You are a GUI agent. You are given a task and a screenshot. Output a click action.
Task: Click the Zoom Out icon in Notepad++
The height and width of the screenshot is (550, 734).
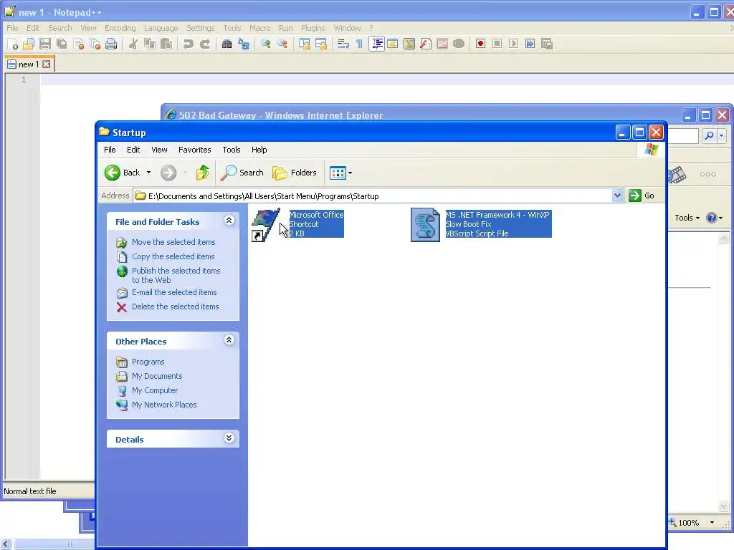click(x=282, y=44)
